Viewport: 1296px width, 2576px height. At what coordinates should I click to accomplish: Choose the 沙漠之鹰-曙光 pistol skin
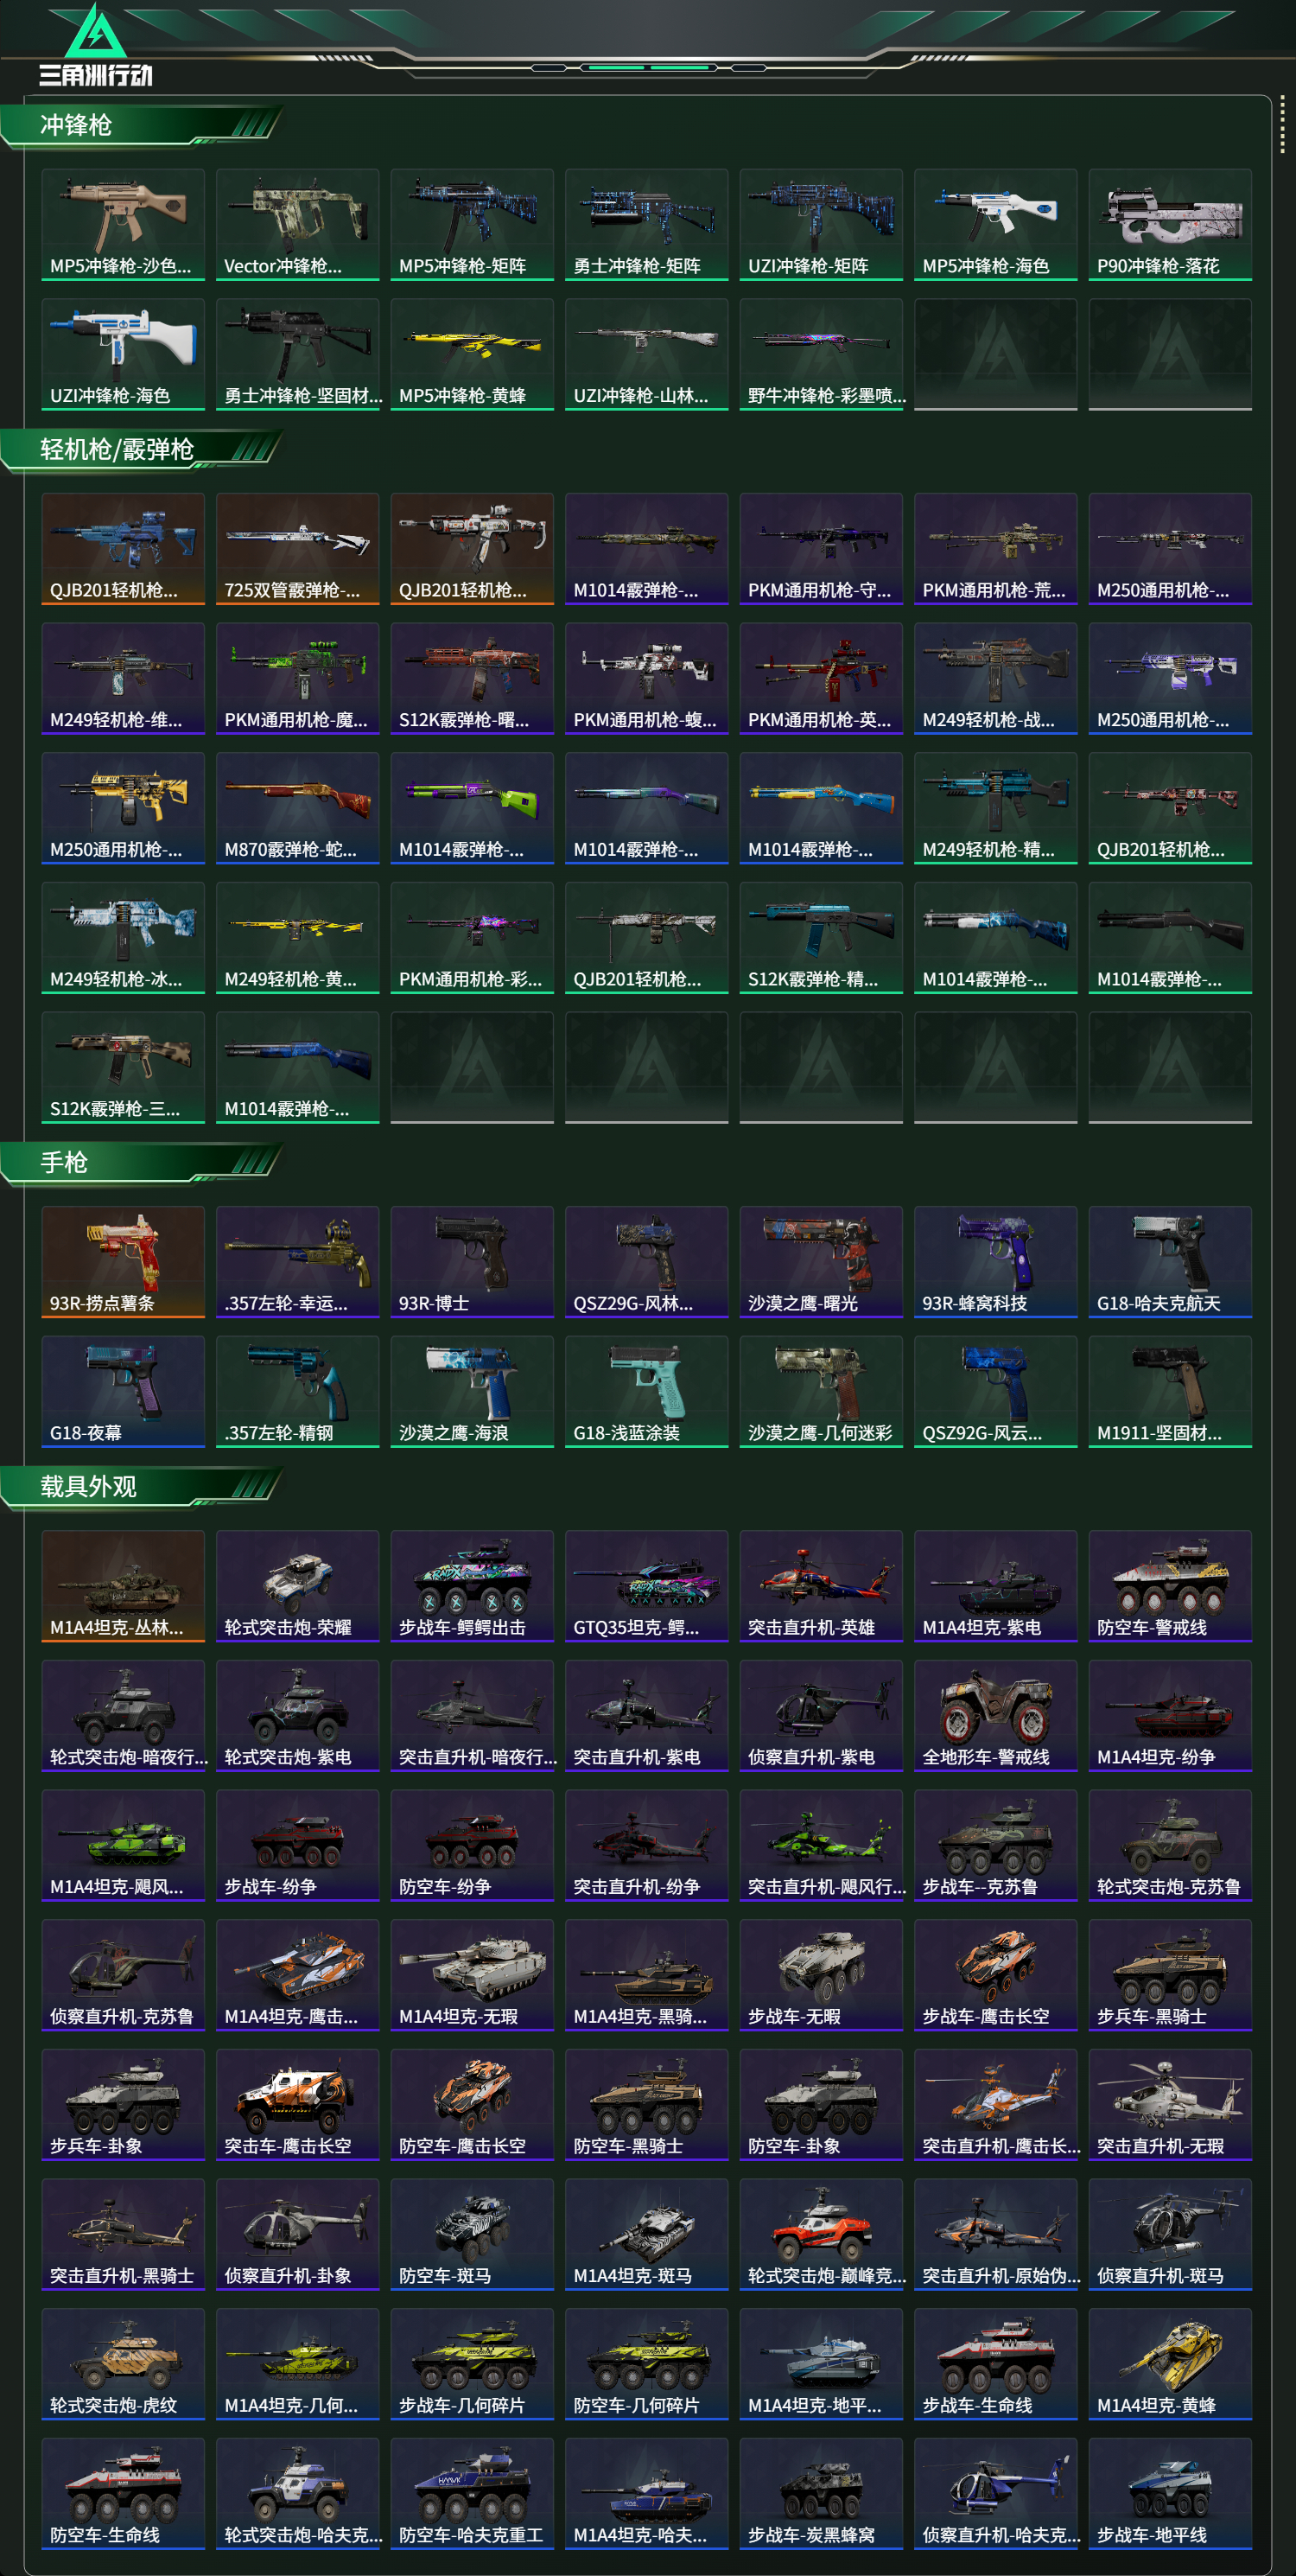[x=820, y=1261]
